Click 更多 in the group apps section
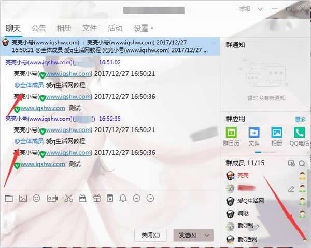The width and height of the screenshot is (311, 248). pyautogui.click(x=300, y=120)
